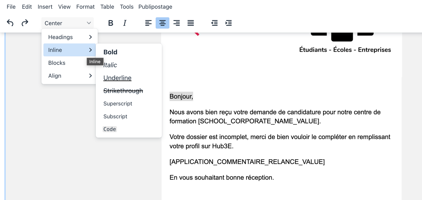Click the [SCHOOL_CORPORATE_NAME_VALUE] placeholder text

pyautogui.click(x=259, y=121)
